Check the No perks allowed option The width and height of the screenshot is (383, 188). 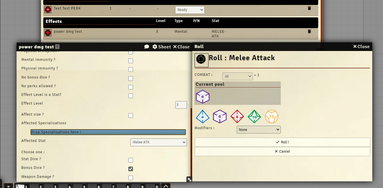[131, 87]
